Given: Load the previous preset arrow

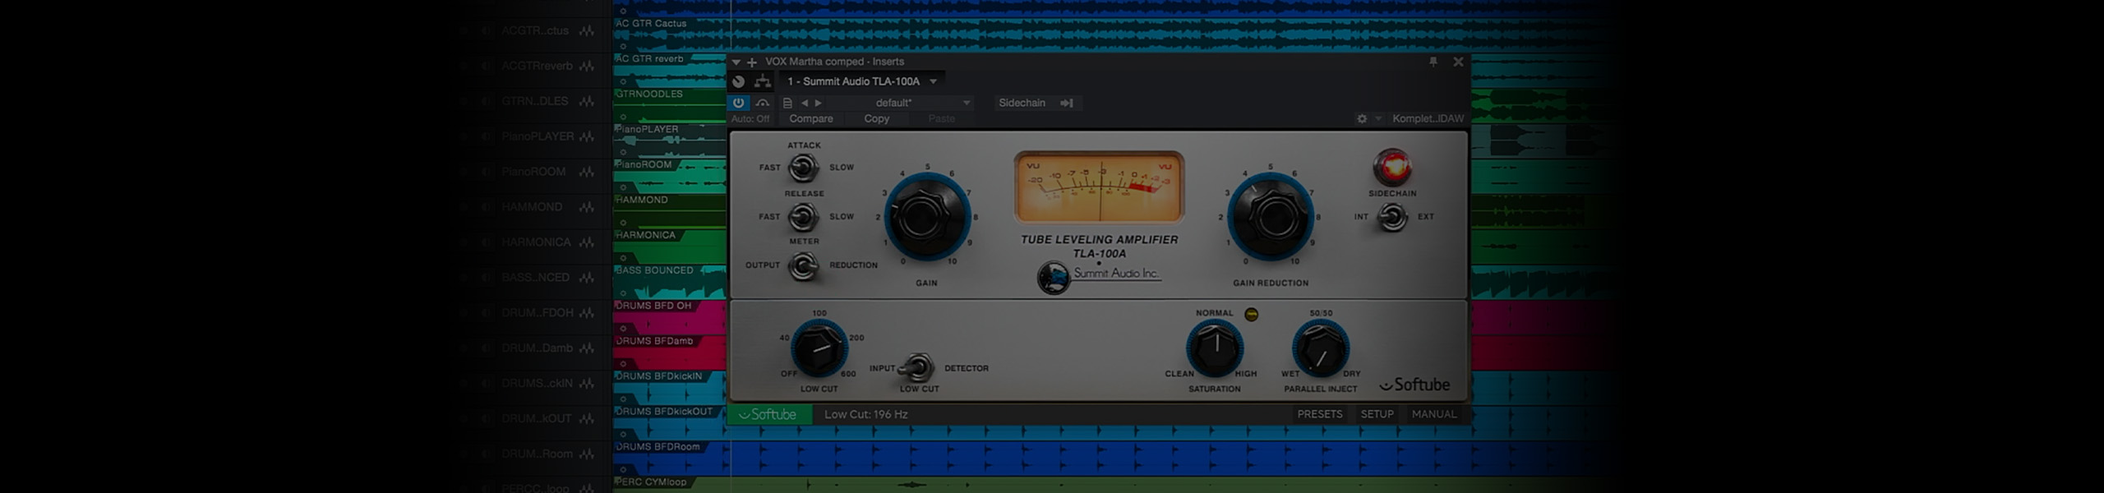Looking at the screenshot, I should tap(805, 103).
